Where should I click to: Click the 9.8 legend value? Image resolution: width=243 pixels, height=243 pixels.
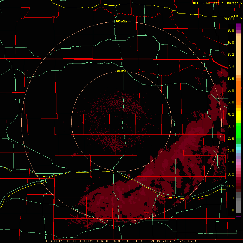point(231,30)
